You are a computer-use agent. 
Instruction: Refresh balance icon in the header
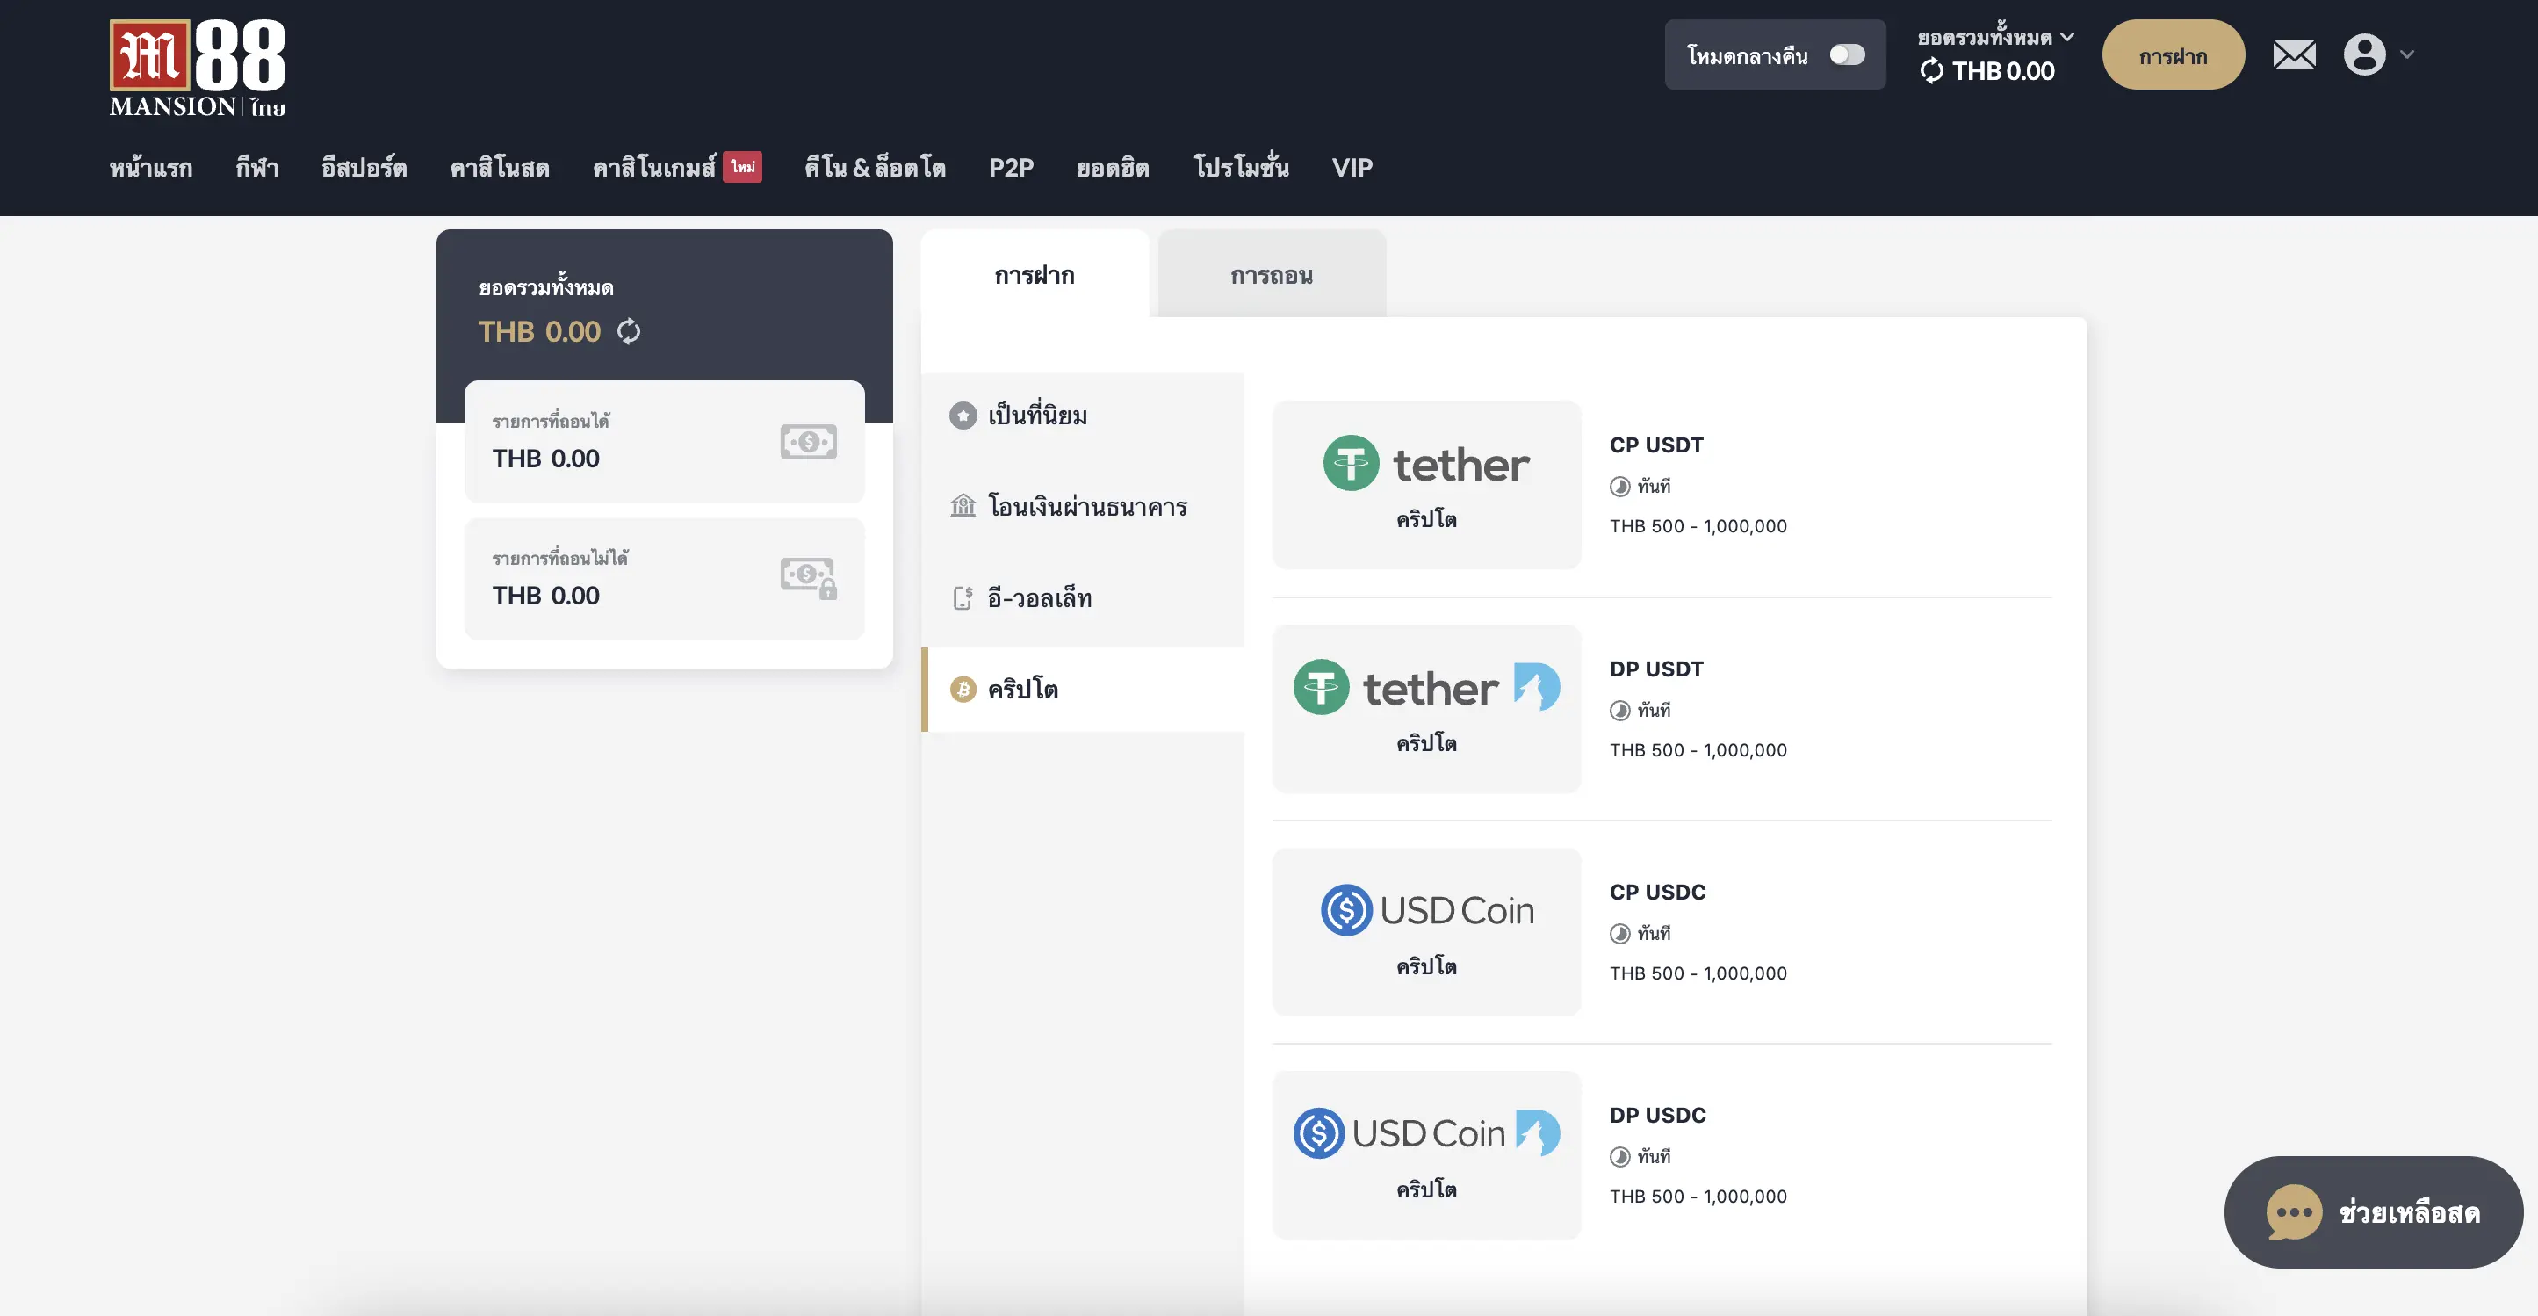coord(1931,71)
